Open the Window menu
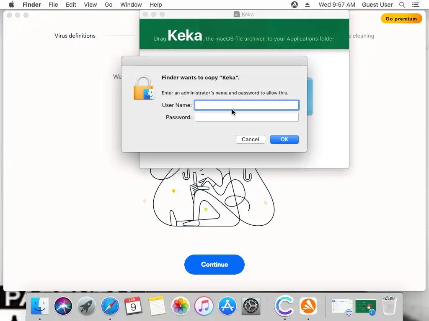The image size is (429, 321). click(x=131, y=5)
